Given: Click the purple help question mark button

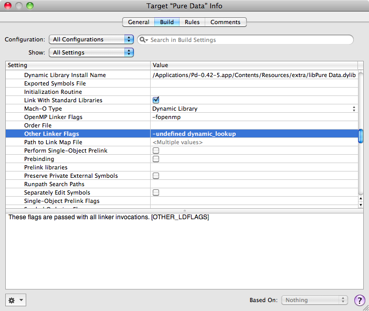Looking at the screenshot, I should (360, 300).
